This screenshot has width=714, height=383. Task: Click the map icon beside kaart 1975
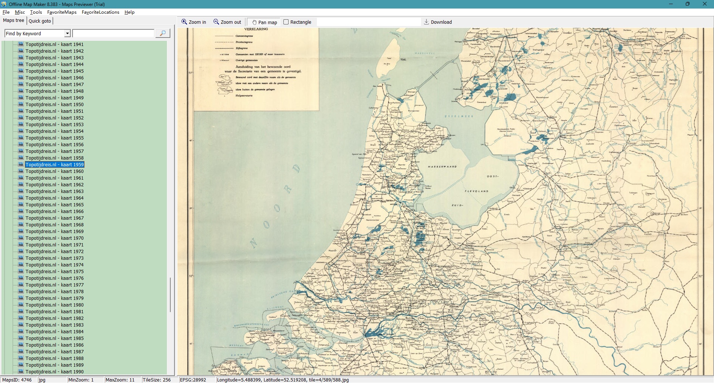[21, 271]
